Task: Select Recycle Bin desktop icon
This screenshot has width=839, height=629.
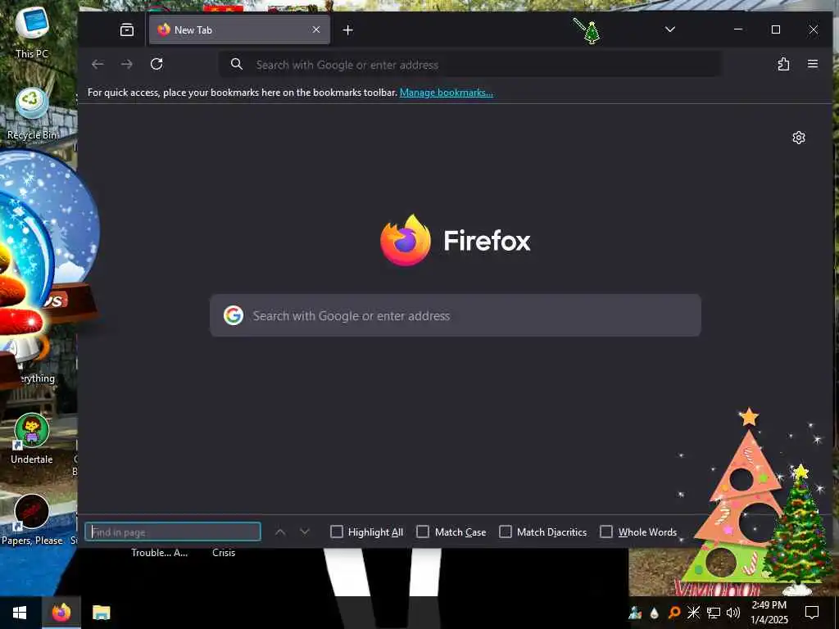Action: tap(32, 114)
